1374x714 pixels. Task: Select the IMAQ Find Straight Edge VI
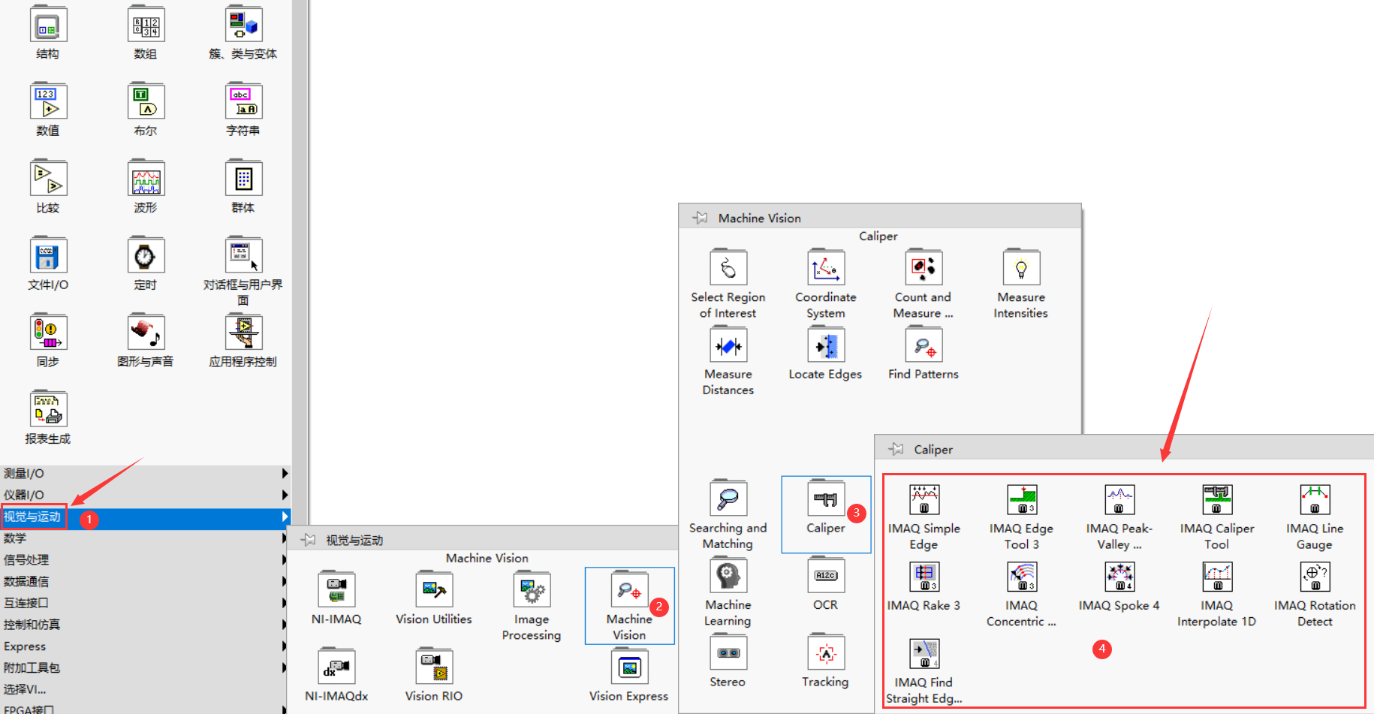click(x=924, y=653)
